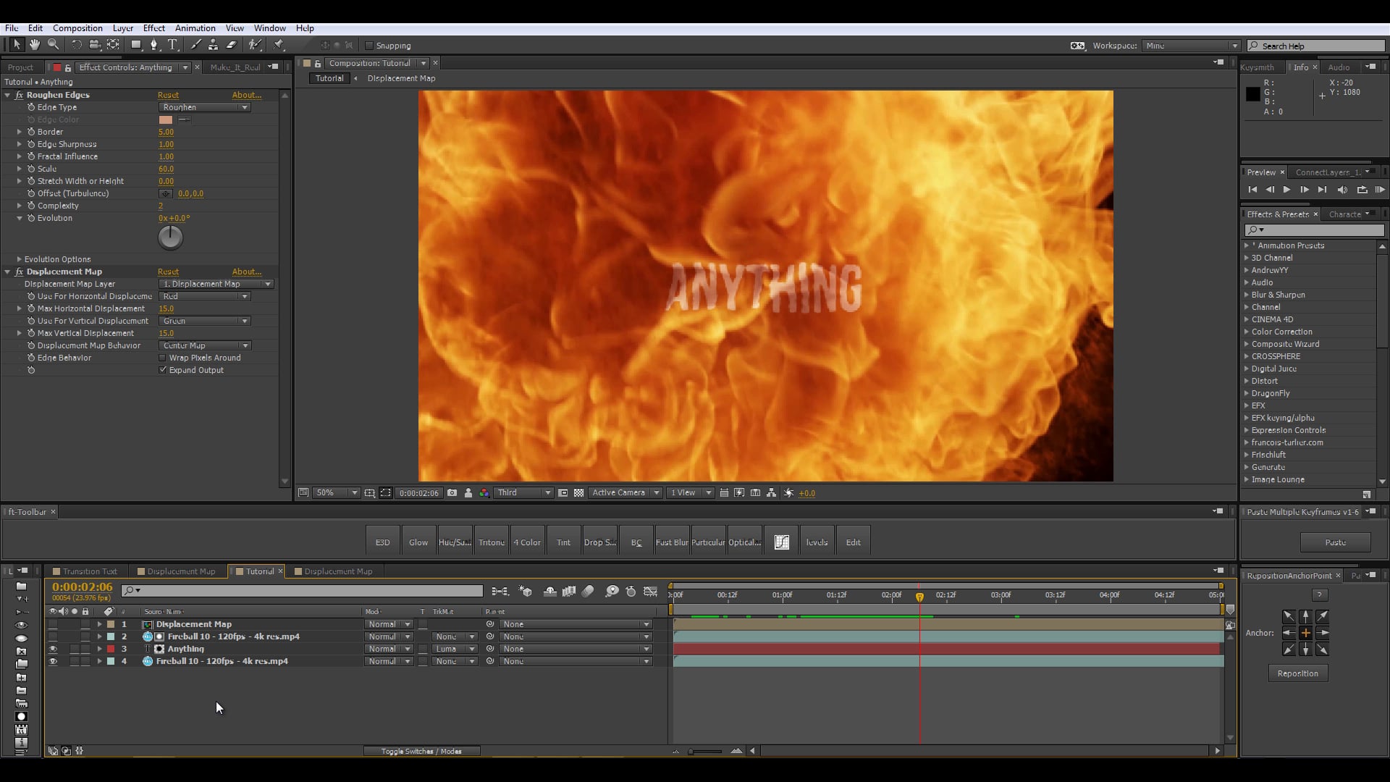Reset the Roughen Edges effect
Image resolution: width=1390 pixels, height=782 pixels.
tap(168, 95)
